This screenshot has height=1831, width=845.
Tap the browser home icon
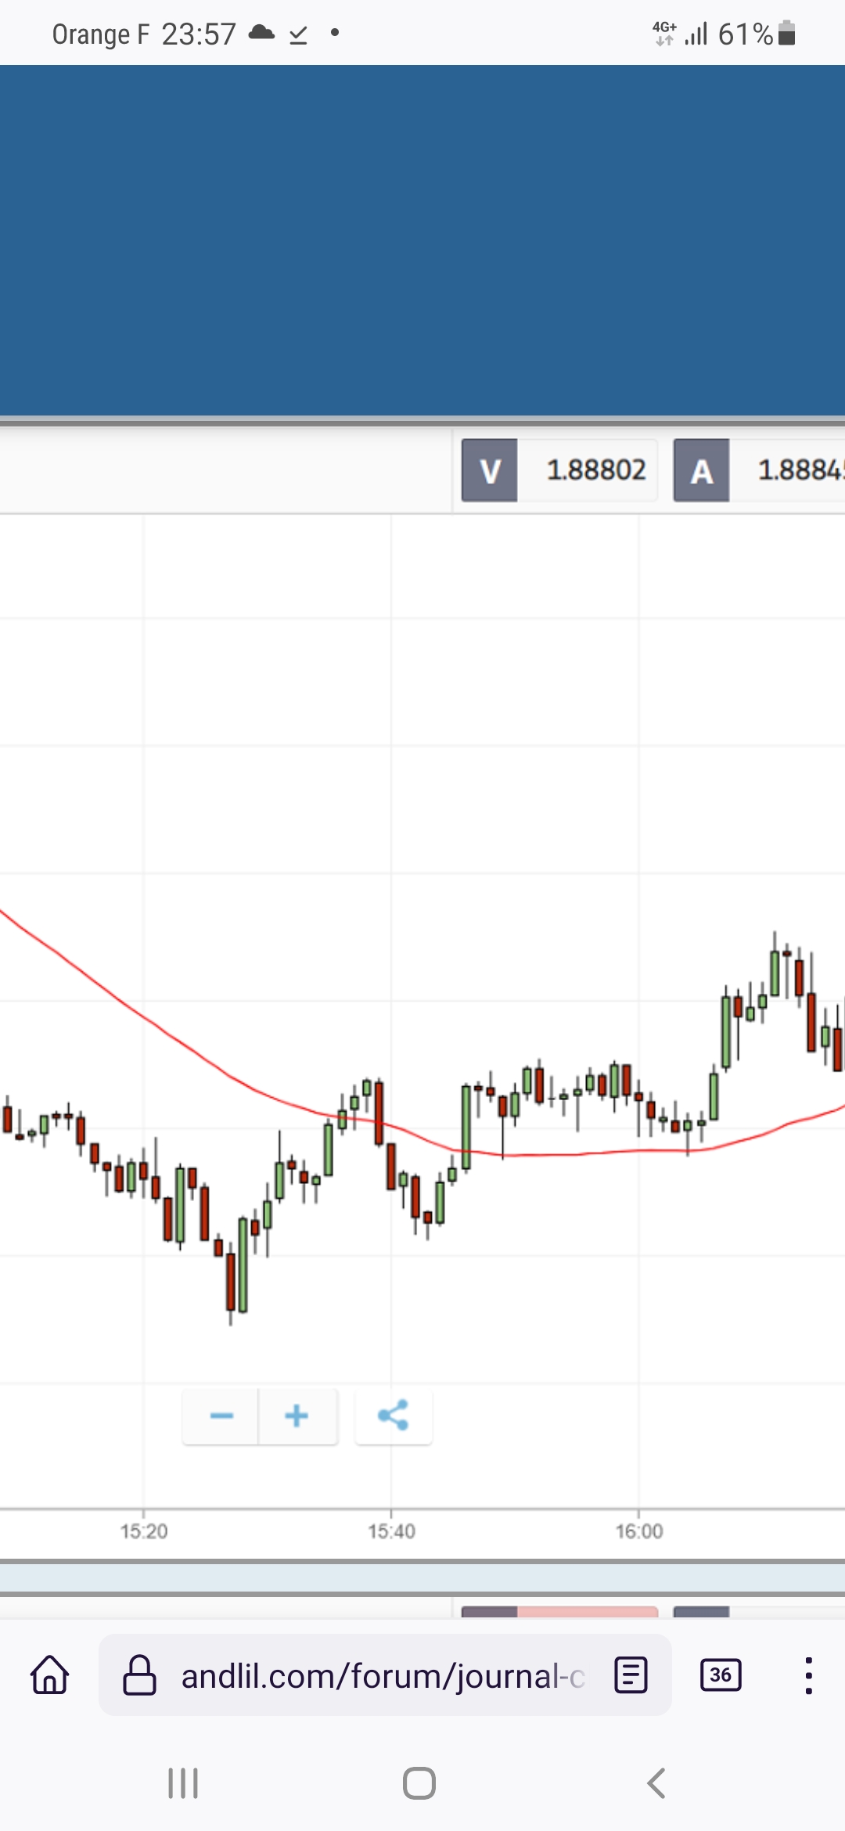(x=50, y=1675)
